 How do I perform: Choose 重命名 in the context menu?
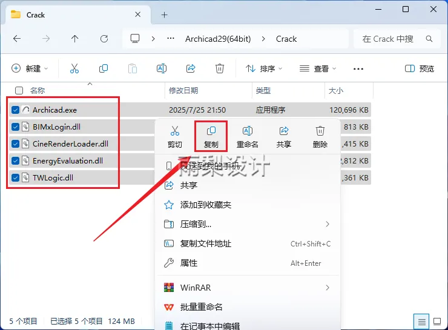(x=248, y=137)
